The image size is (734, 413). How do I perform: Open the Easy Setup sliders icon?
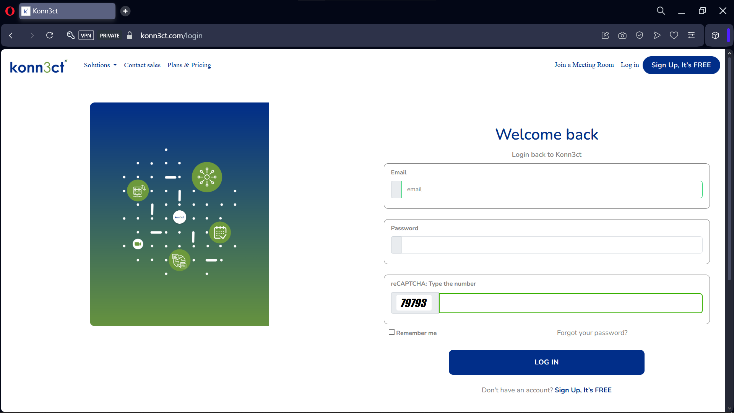point(691,36)
